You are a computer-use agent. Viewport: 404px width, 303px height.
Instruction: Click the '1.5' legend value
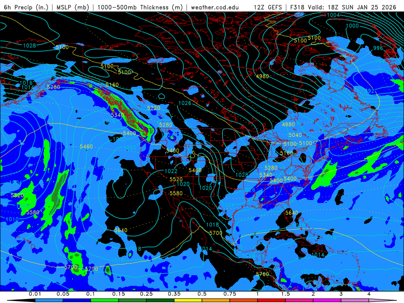click(285, 294)
